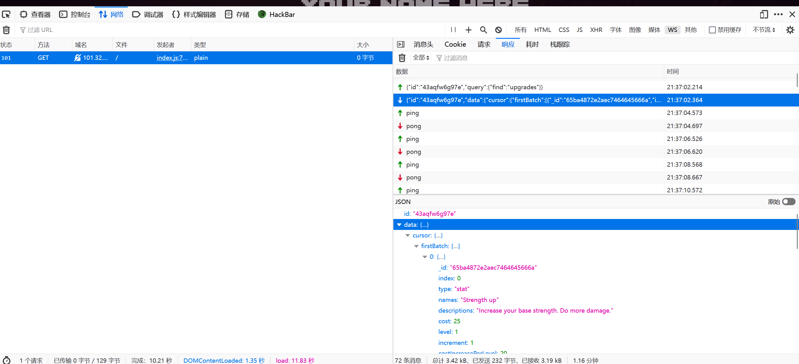Viewport: 799px width, 364px height.
Task: Open the 全部 message type dropdown
Action: [421, 58]
